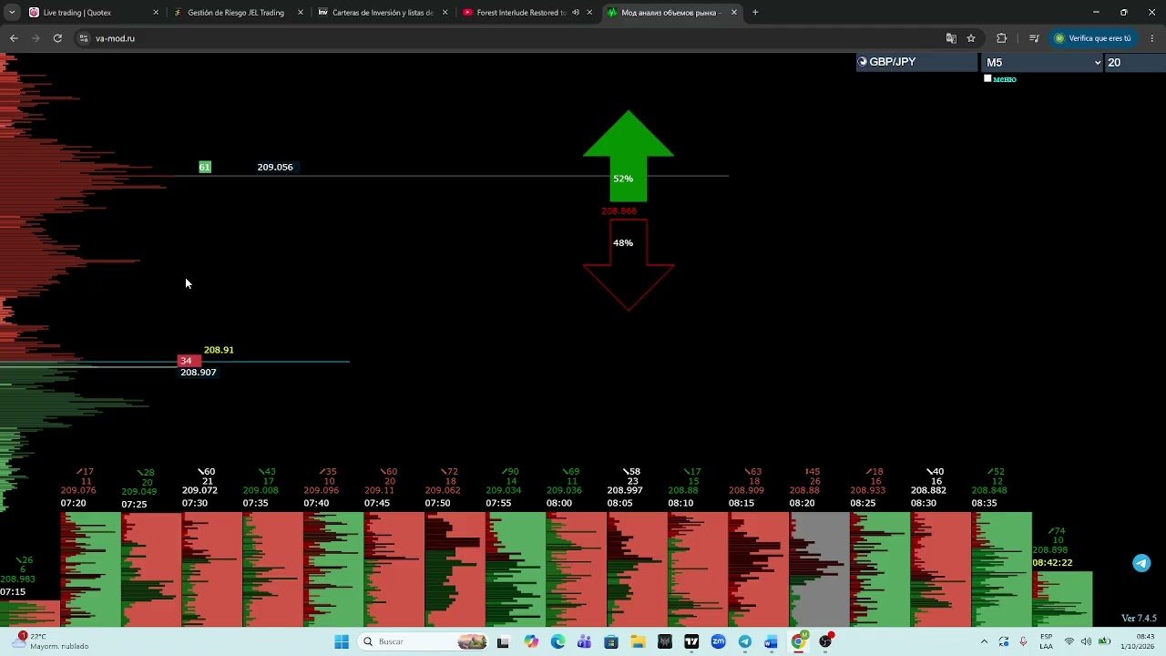Open the M5 timeframe dropdown
The height and width of the screenshot is (656, 1166).
pos(1042,62)
